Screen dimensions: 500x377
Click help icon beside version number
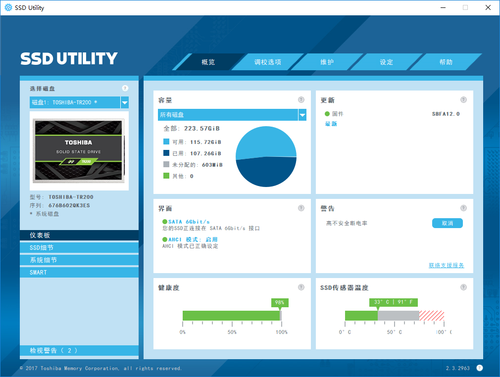480,368
